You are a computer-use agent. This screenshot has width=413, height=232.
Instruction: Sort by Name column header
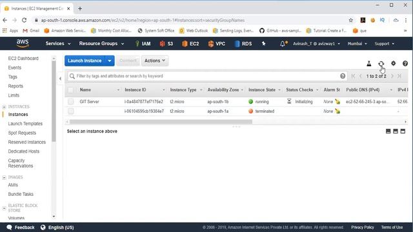tap(99, 90)
